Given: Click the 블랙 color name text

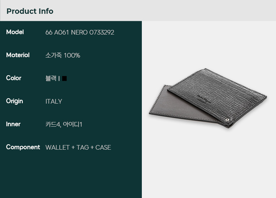Looking at the screenshot, I should pos(51,78).
